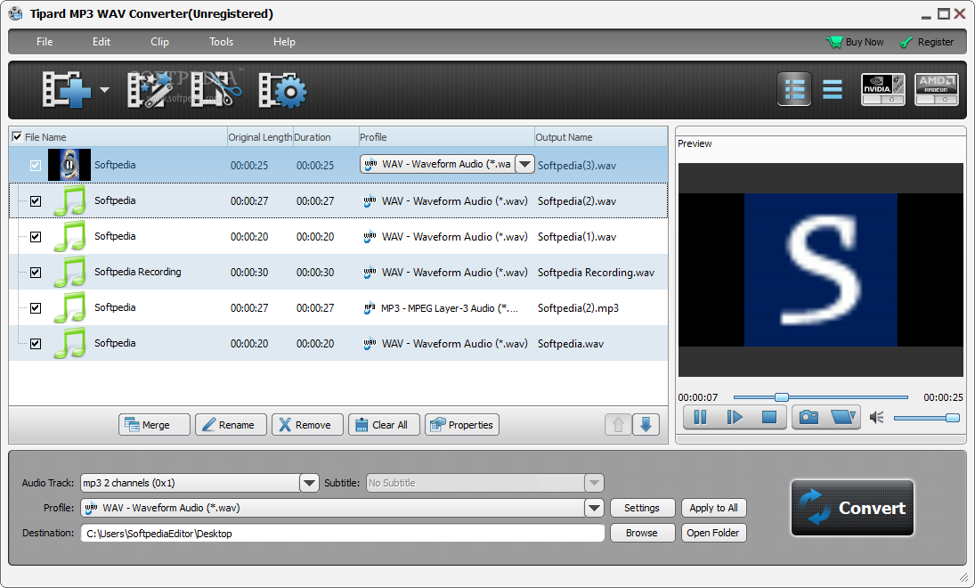The width and height of the screenshot is (975, 588).
Task: Uncheck the Softpedia(2).mp3 row checkbox
Action: coord(36,308)
